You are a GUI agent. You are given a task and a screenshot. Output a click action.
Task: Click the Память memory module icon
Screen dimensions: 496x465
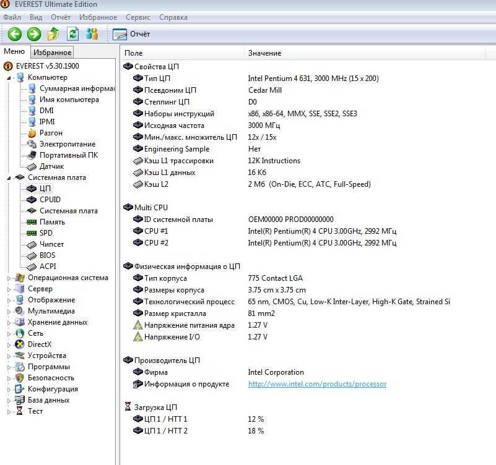pos(32,222)
